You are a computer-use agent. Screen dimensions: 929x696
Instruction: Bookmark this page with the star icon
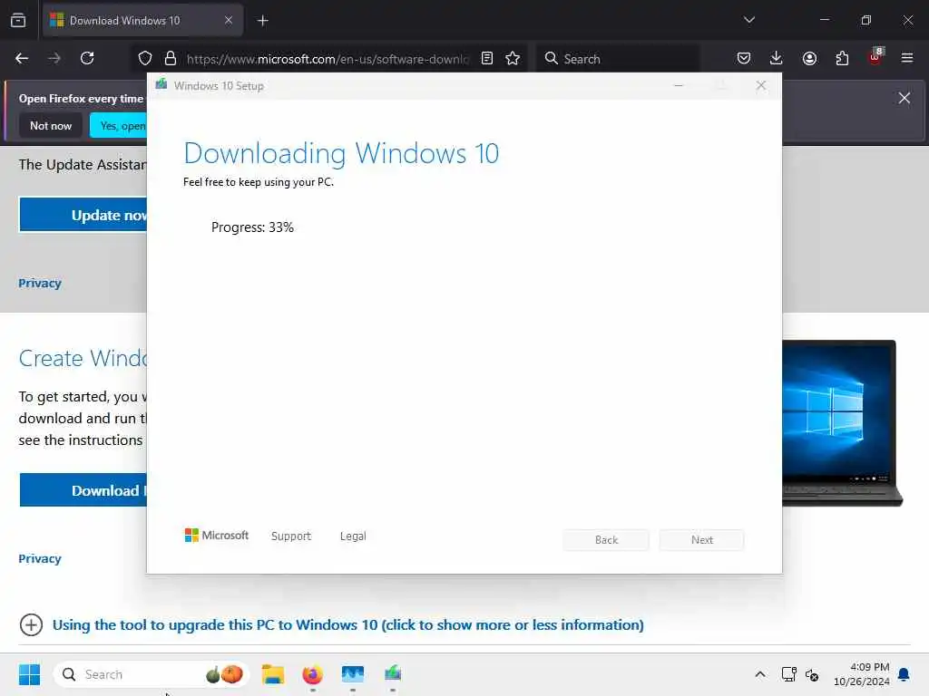point(513,58)
